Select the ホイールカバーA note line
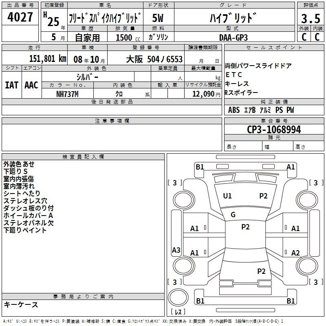The width and height of the screenshot is (326, 326). [29, 215]
